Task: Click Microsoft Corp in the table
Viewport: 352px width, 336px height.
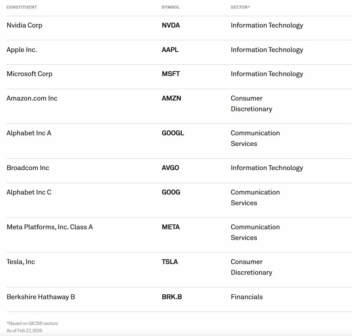Action: (29, 74)
